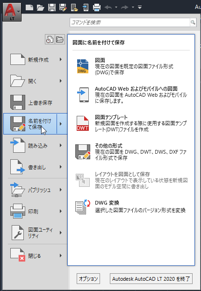
Task: Click the search magnifier icon
Action: (x=193, y=22)
